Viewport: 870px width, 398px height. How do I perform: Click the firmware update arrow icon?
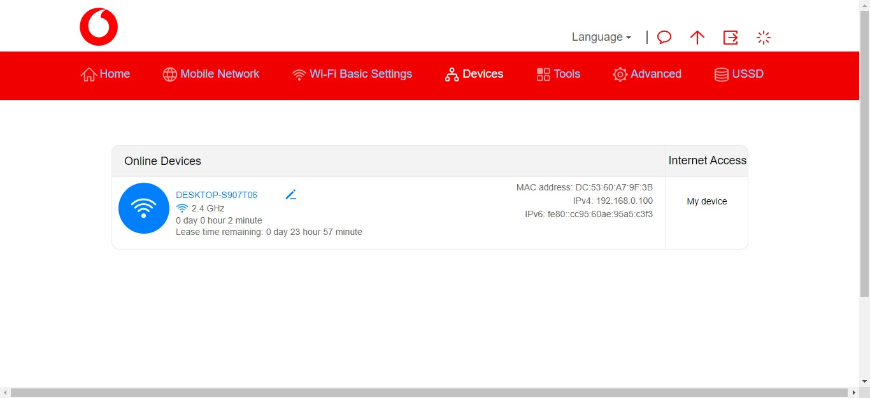697,37
